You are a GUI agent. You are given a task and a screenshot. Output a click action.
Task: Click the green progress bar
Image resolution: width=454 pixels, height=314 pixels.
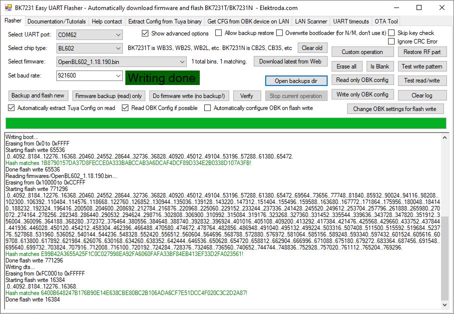click(226, 123)
